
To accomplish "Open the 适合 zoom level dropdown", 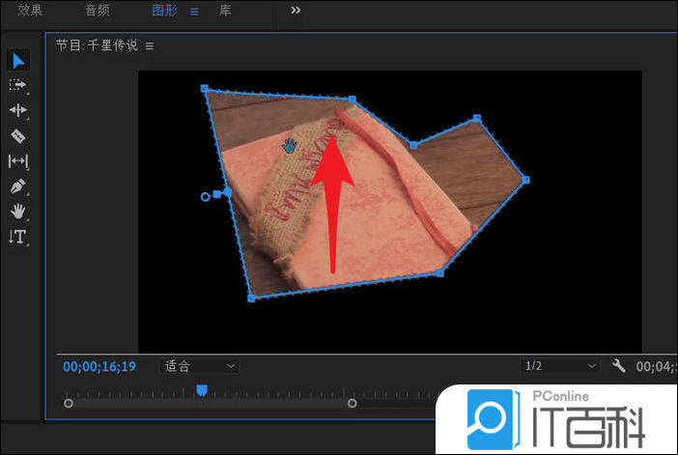I will pos(199,366).
